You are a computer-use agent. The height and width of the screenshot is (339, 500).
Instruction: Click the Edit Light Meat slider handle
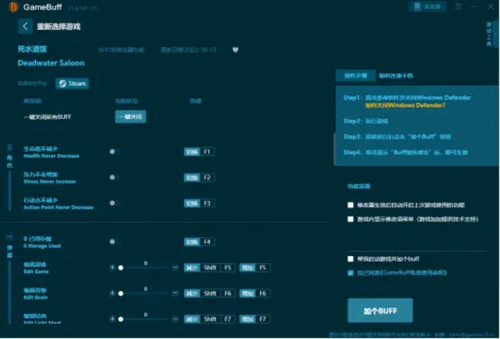[x=121, y=320]
